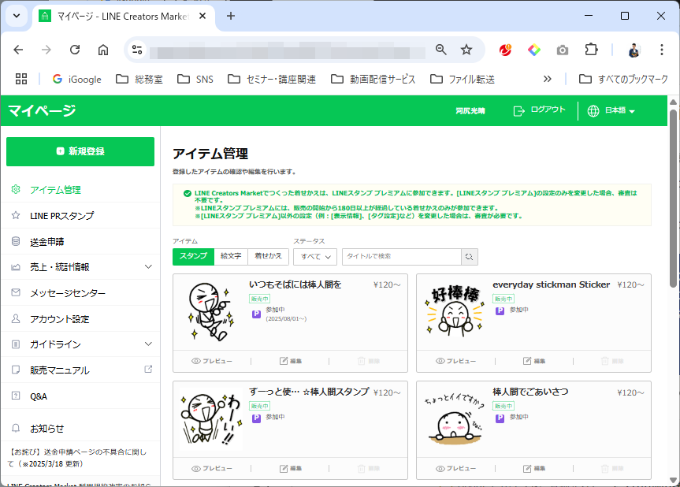
Task: Open the 動画配信サービス bookmark folder
Action: tap(373, 80)
